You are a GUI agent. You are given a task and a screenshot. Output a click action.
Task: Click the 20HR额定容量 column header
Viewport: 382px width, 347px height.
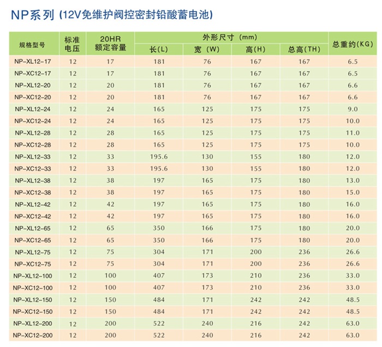point(110,44)
